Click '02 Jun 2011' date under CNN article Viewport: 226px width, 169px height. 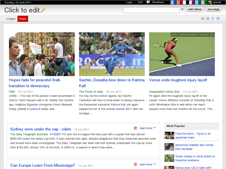26,91
